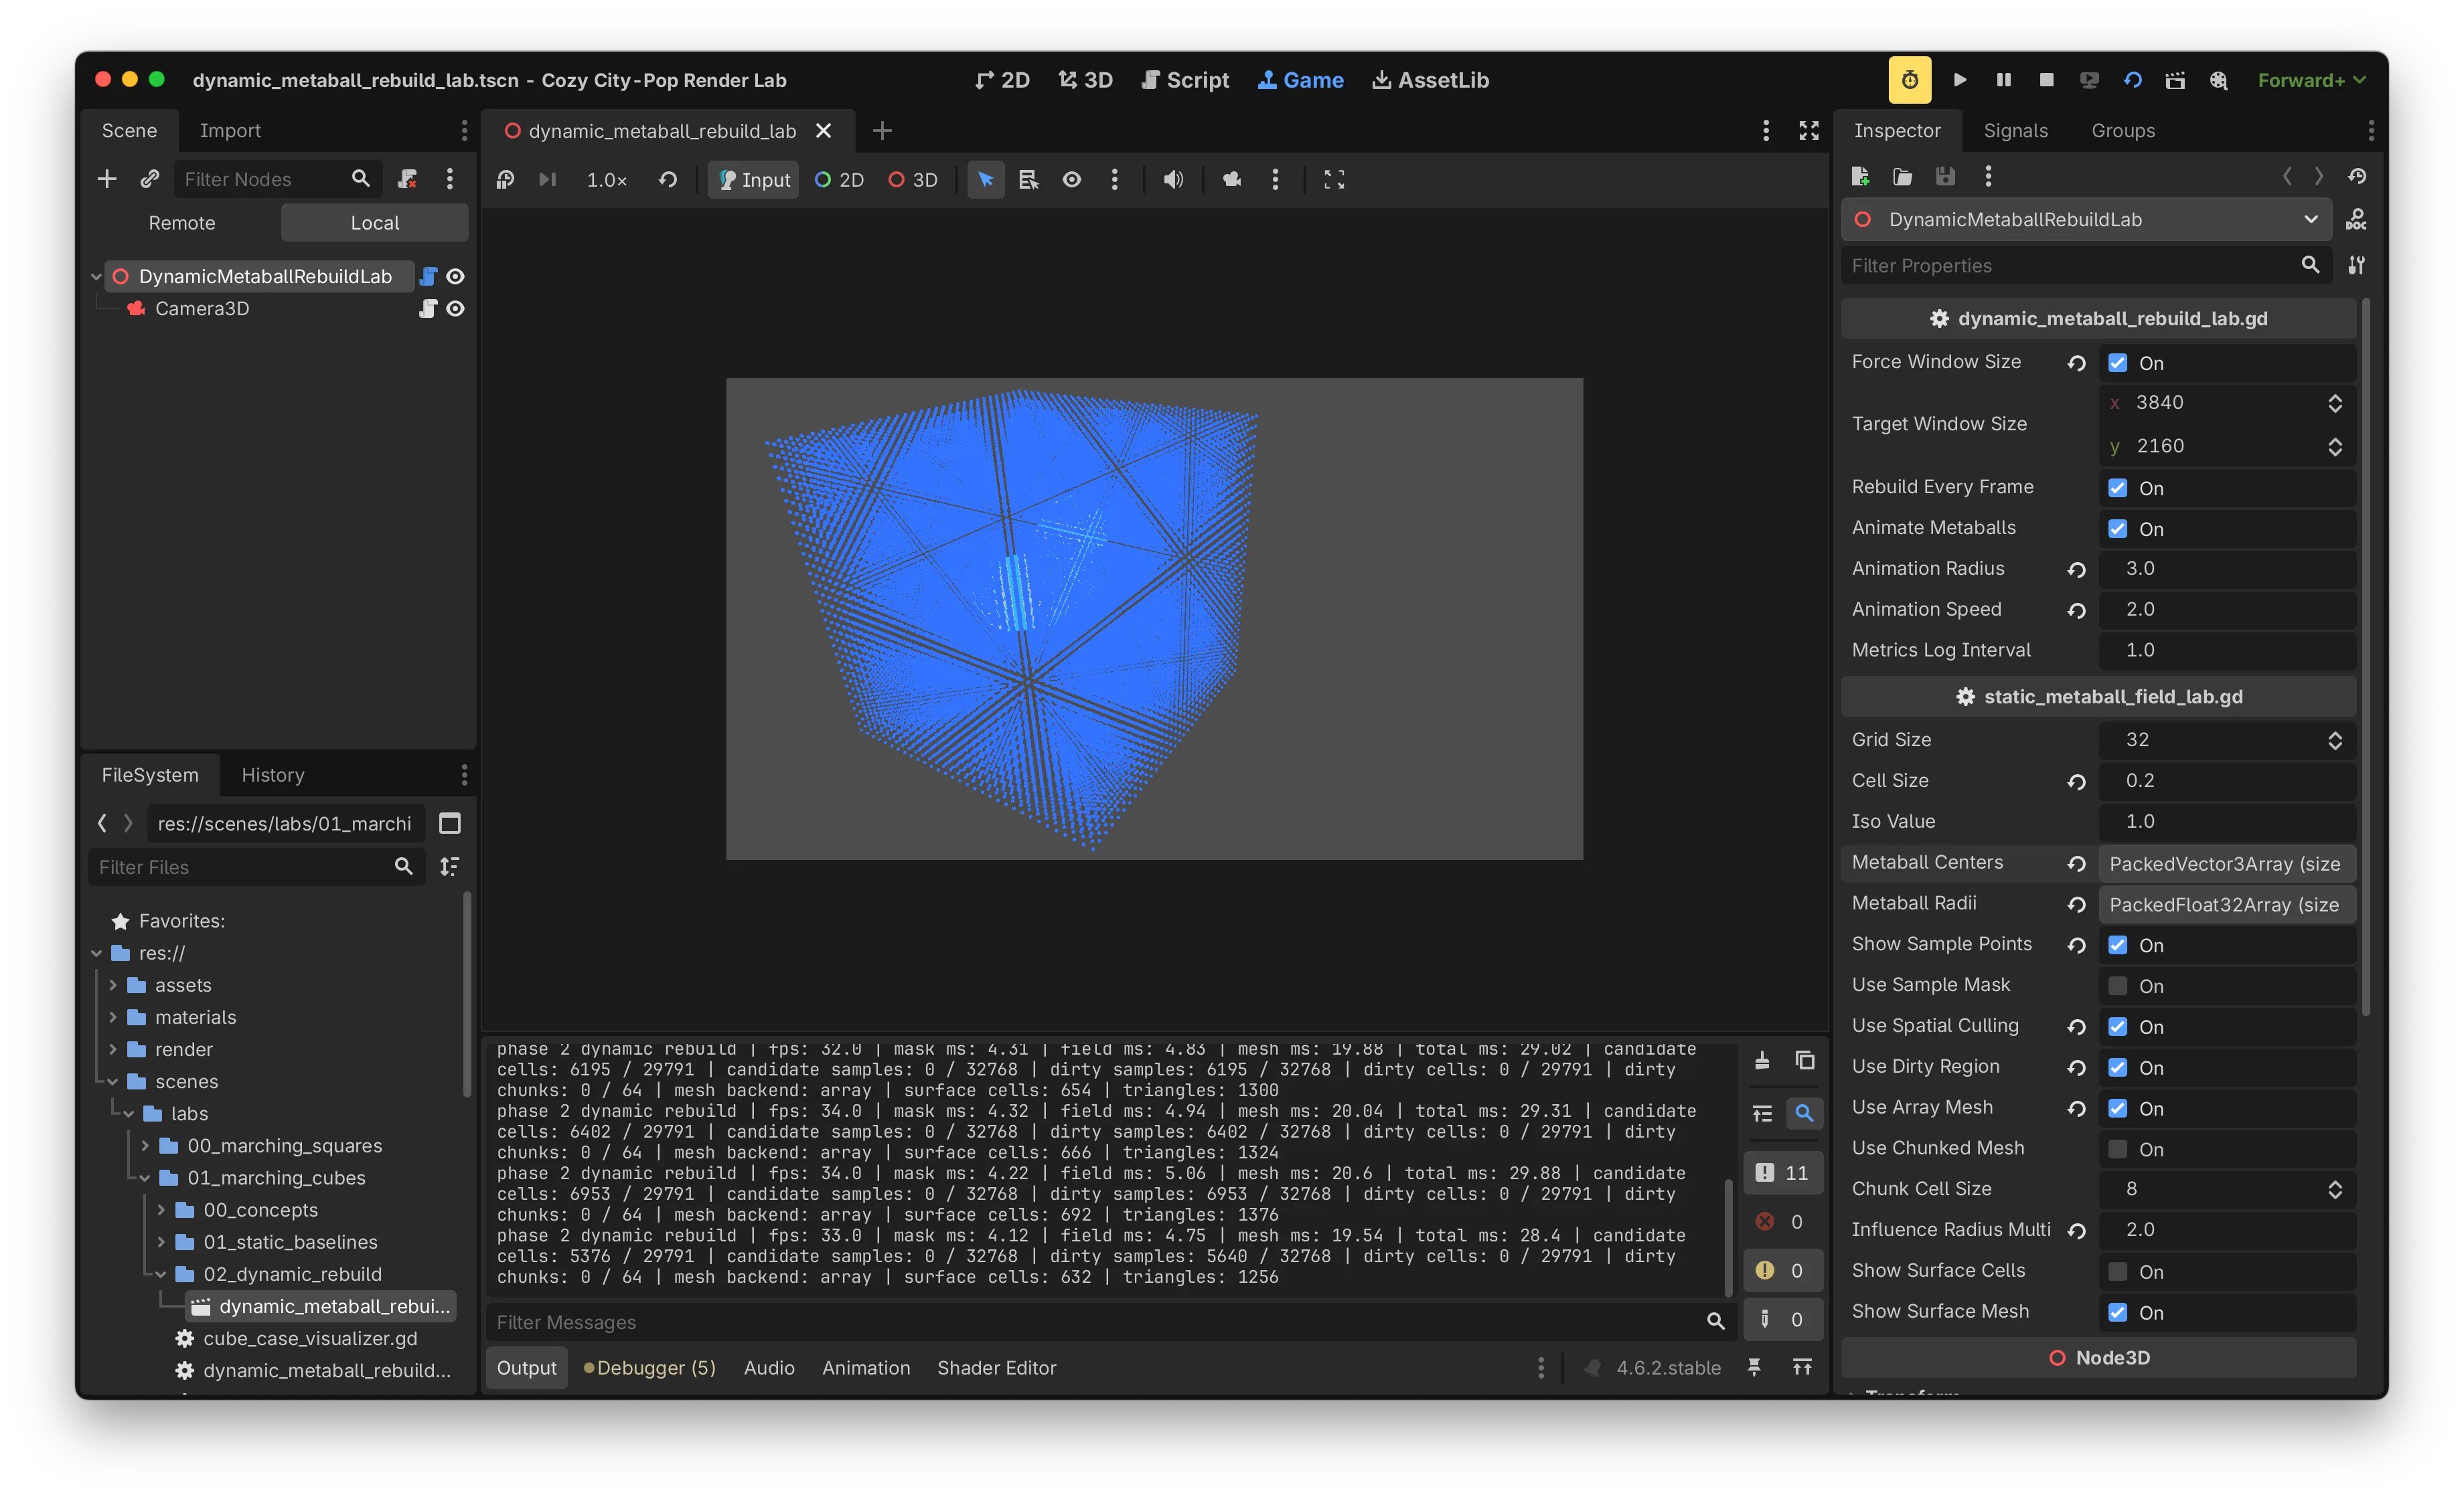Image resolution: width=2464 pixels, height=1499 pixels.
Task: Disable Rebuild Every Frame
Action: pyautogui.click(x=2117, y=488)
